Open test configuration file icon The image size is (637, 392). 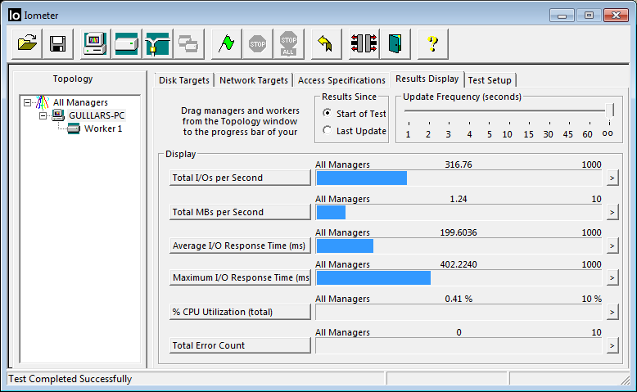coord(27,43)
